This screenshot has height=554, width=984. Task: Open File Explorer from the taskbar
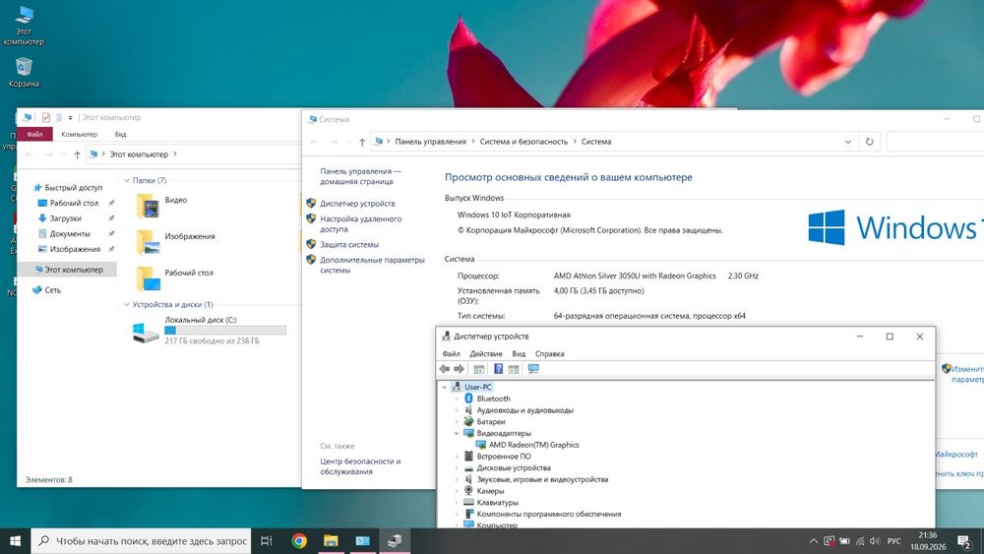331,541
